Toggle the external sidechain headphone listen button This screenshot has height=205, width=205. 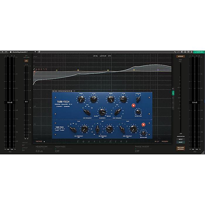tap(26, 61)
